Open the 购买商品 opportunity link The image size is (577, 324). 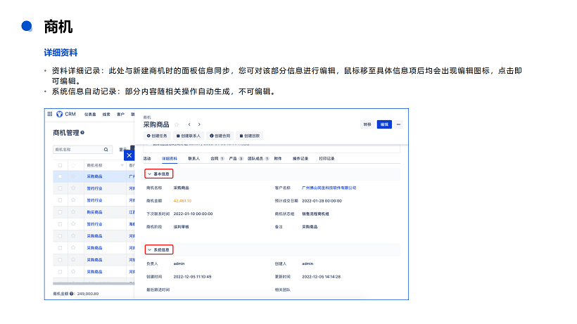coord(94,212)
